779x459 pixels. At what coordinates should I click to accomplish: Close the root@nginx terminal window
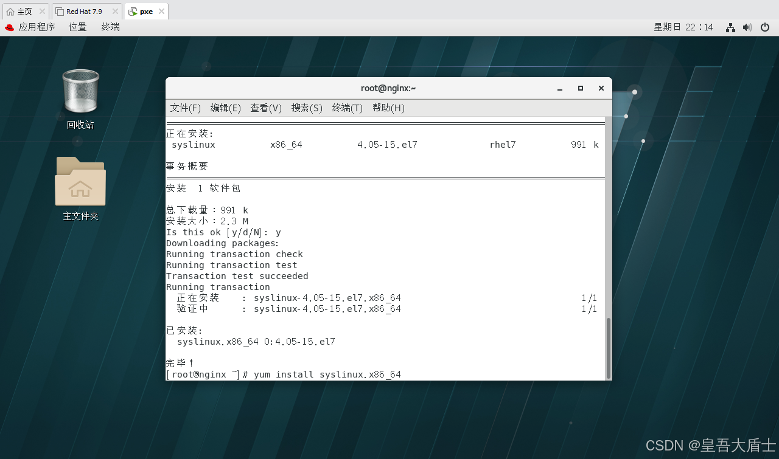pos(601,88)
